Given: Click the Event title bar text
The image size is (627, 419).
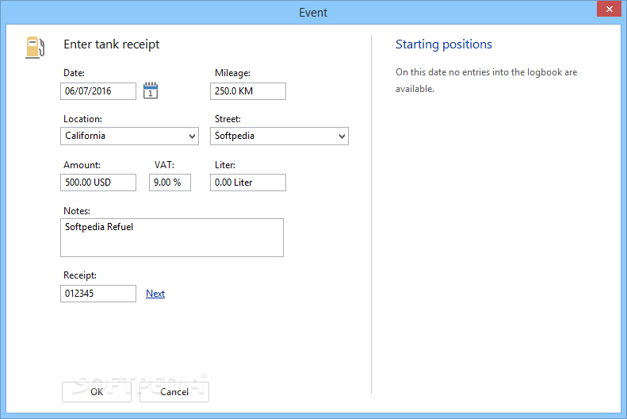Looking at the screenshot, I should (313, 13).
